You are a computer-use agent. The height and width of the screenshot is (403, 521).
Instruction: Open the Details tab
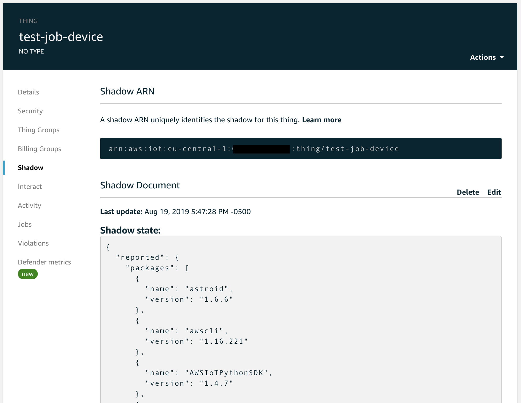[x=28, y=92]
